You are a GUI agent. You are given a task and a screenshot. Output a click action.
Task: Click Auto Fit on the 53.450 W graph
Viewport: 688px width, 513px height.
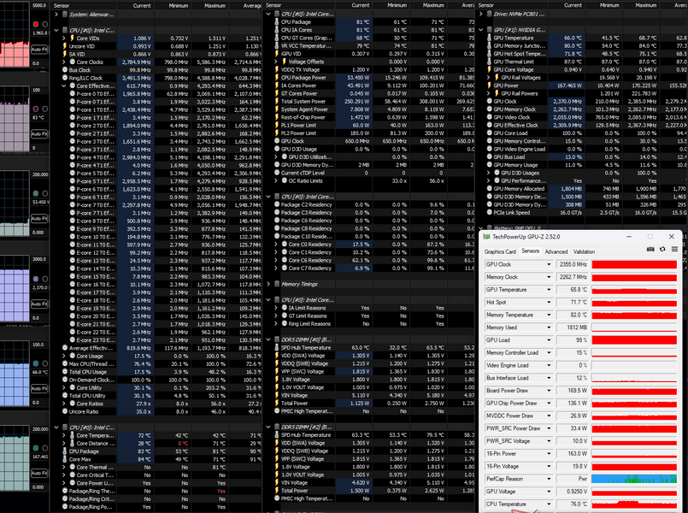click(x=39, y=219)
